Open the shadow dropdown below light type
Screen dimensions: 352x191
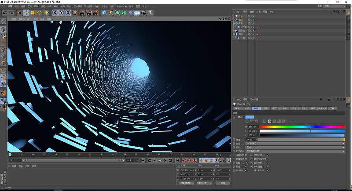[295, 147]
